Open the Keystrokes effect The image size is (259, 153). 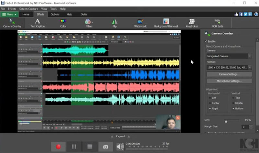click(192, 23)
